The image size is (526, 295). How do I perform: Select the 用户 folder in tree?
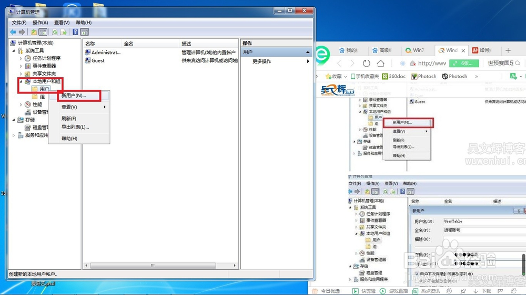(41, 89)
